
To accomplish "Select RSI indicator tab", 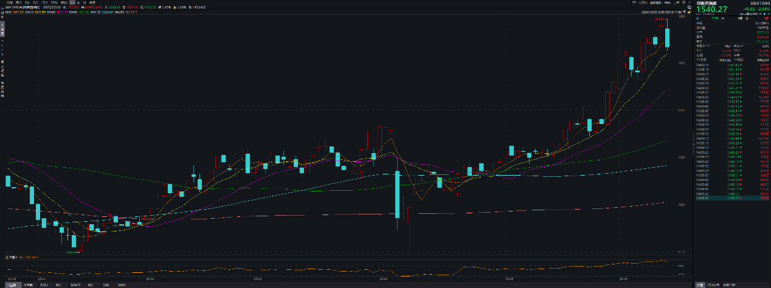I will (x=90, y=284).
